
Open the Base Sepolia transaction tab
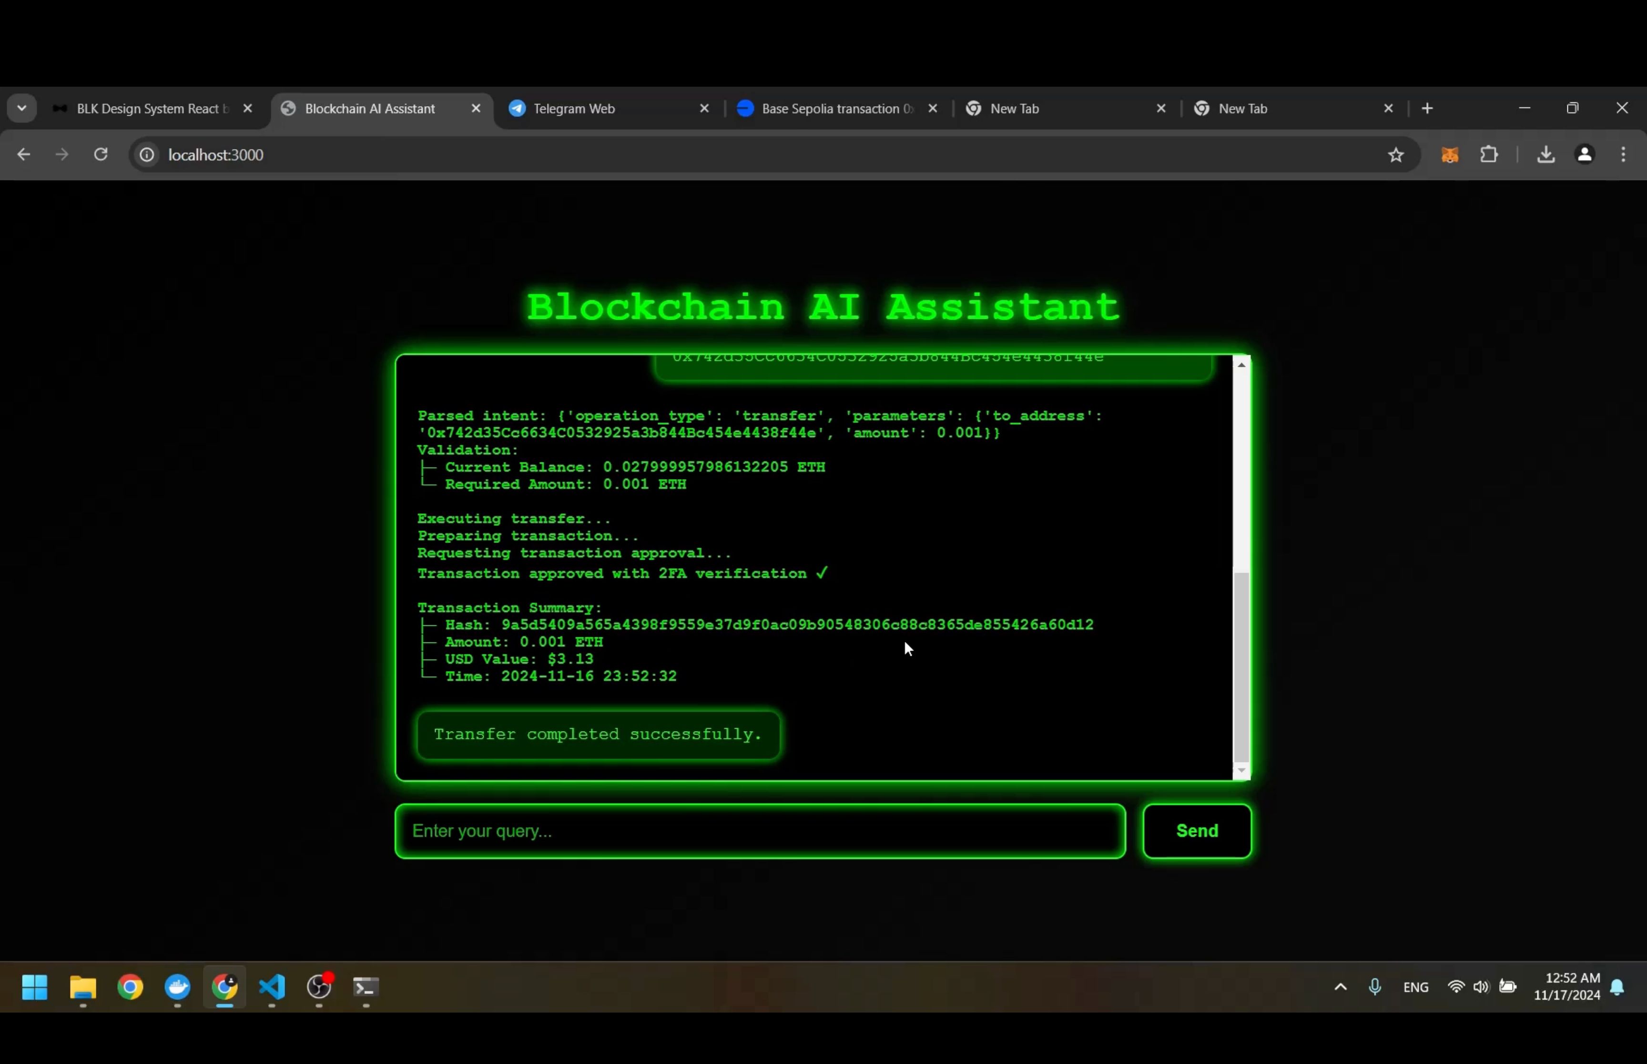coord(836,109)
